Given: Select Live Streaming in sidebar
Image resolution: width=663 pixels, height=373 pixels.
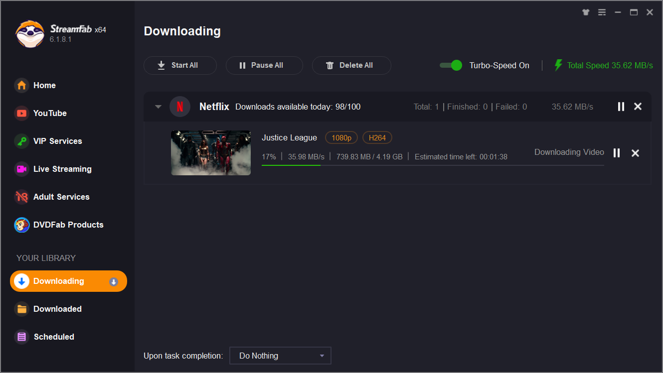Looking at the screenshot, I should (62, 169).
